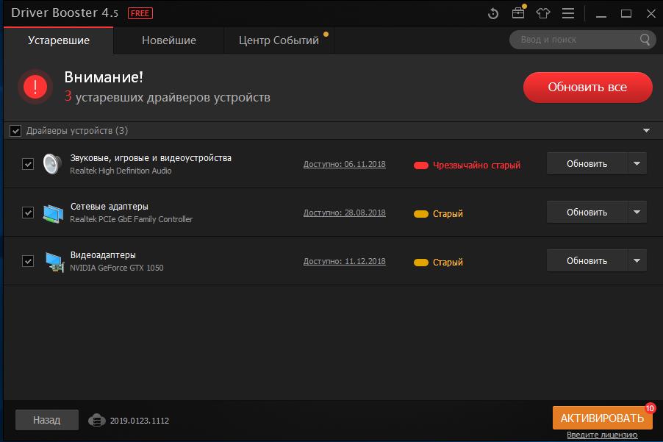Open the hamburger menu icon
Screen dimensions: 663x442
[x=568, y=13]
